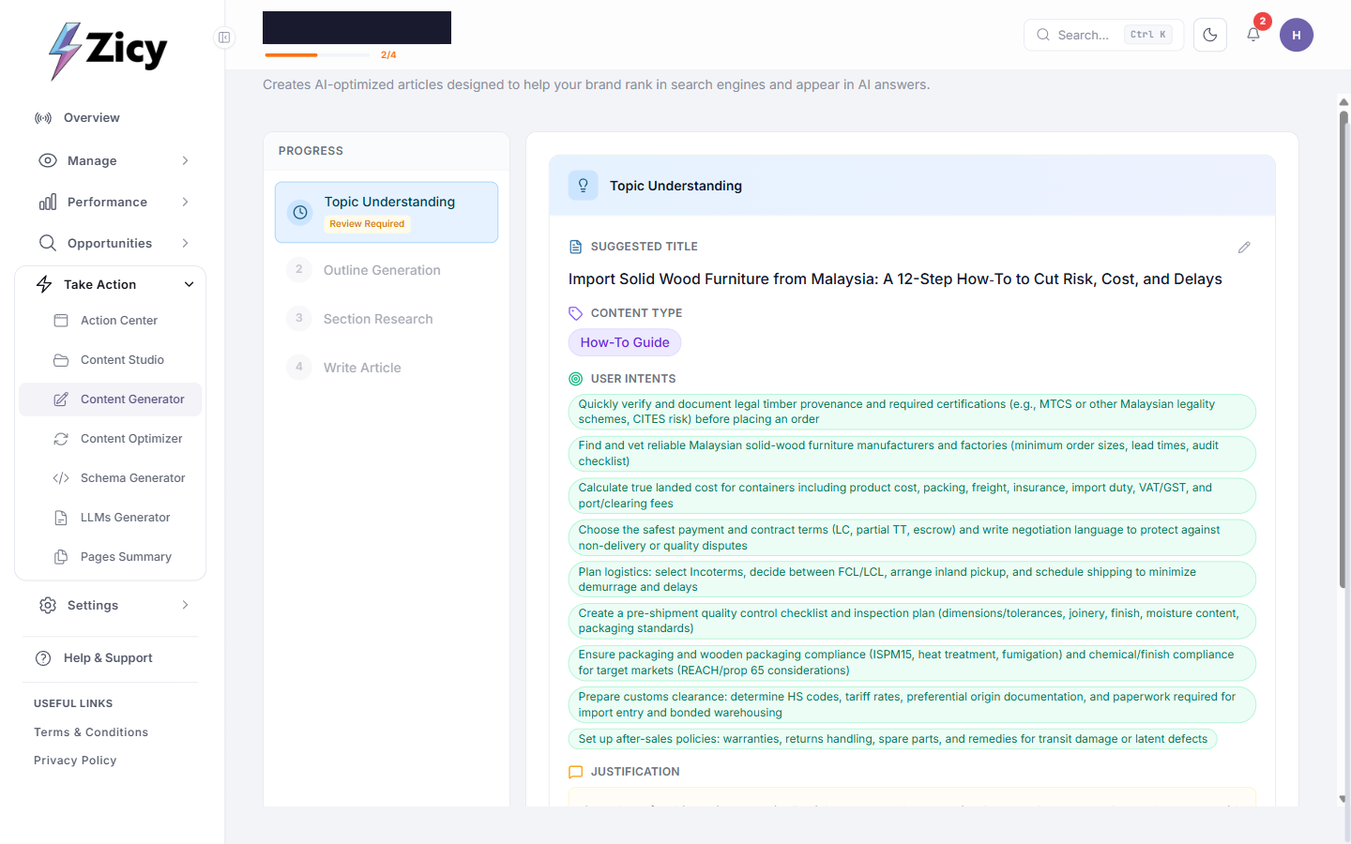Open the notifications bell
The height and width of the screenshot is (844, 1351).
(x=1253, y=35)
